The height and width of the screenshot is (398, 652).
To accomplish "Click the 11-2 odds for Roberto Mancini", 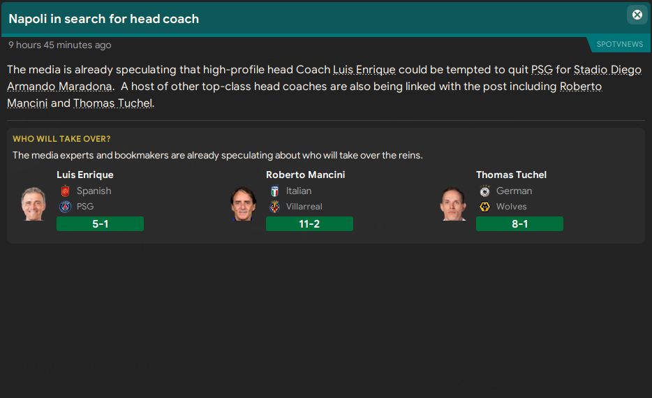I will 309,224.
